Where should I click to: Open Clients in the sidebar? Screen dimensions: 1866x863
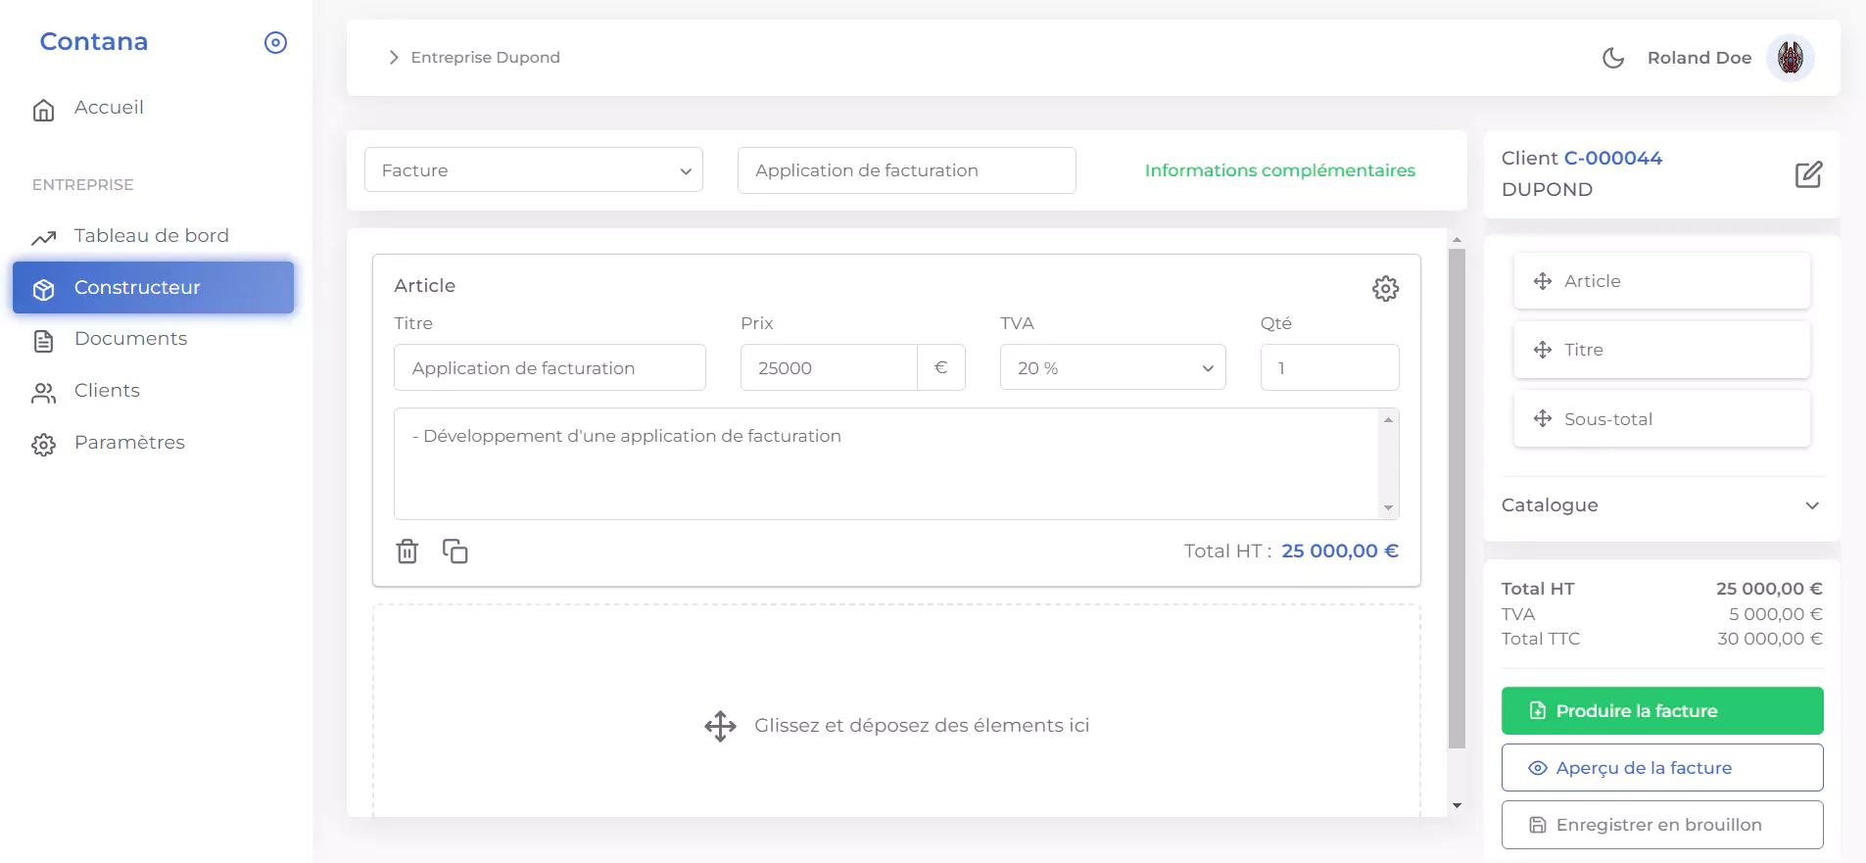click(107, 391)
